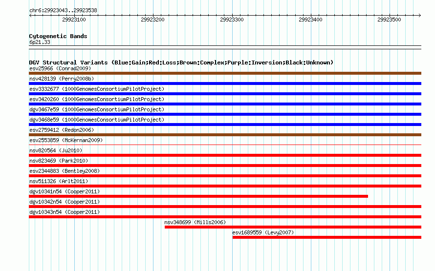This screenshot has height=271, width=435.
Task: Click ruler position 29923400
Action: point(310,20)
